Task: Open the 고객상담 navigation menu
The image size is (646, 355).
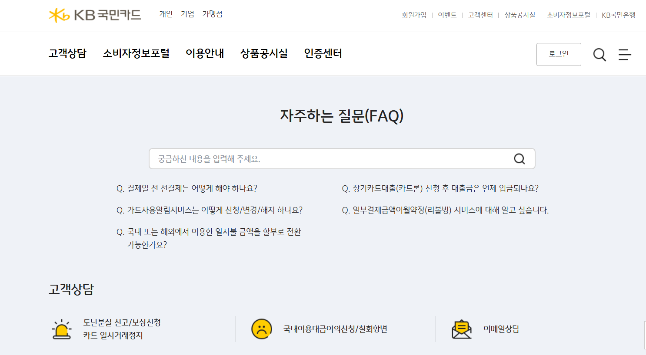Action: pos(67,54)
